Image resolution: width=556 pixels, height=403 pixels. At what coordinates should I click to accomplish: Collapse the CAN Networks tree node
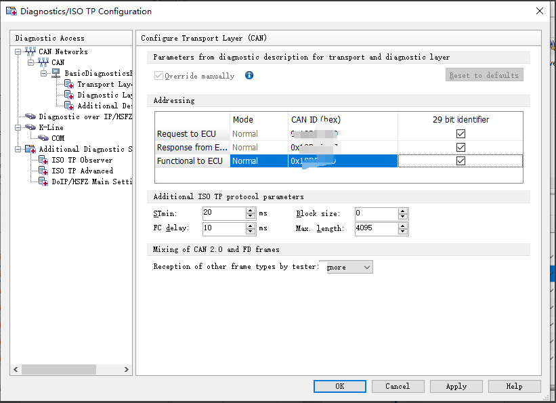tap(18, 51)
